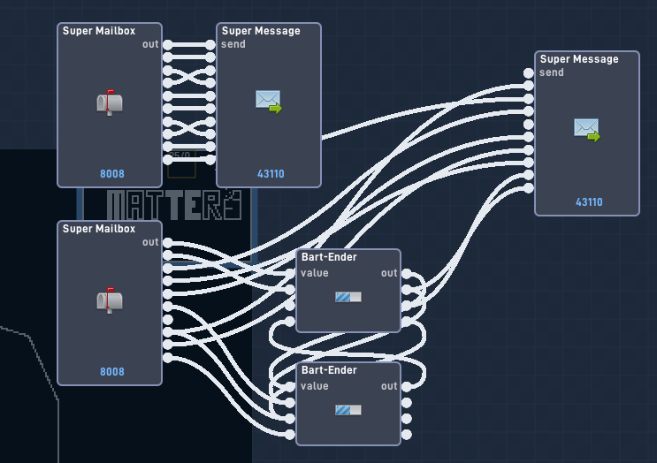Click first value port of lower Bart-Ender
657x463 pixels.
tap(290, 386)
